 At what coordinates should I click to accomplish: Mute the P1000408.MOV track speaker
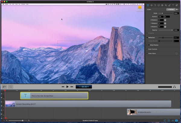(2, 114)
